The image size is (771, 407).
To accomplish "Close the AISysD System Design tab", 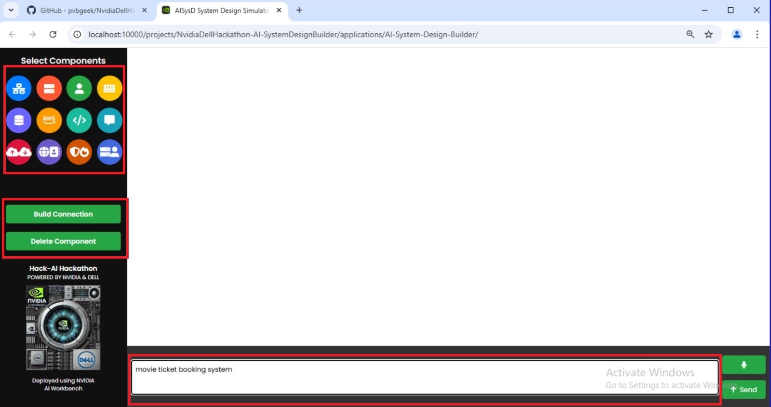I will pyautogui.click(x=279, y=10).
